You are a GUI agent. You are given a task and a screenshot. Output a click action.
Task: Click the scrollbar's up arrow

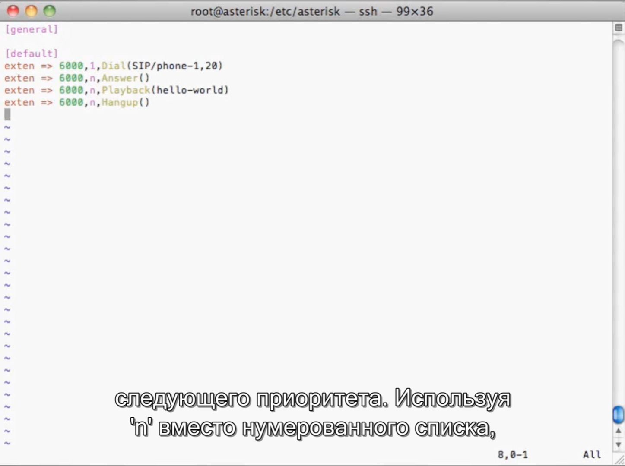(x=619, y=431)
